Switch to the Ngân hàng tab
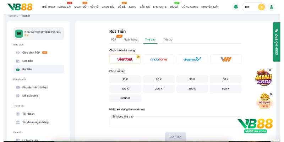 (131, 39)
